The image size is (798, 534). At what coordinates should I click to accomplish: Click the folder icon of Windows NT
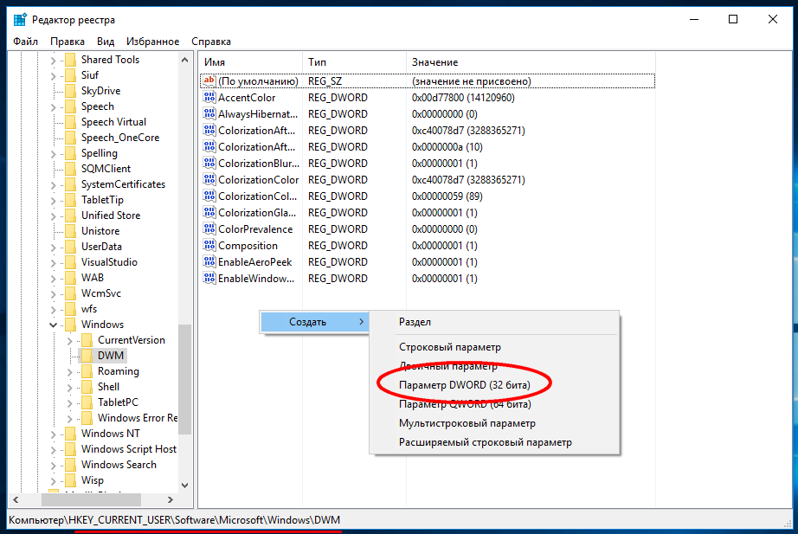click(x=71, y=434)
